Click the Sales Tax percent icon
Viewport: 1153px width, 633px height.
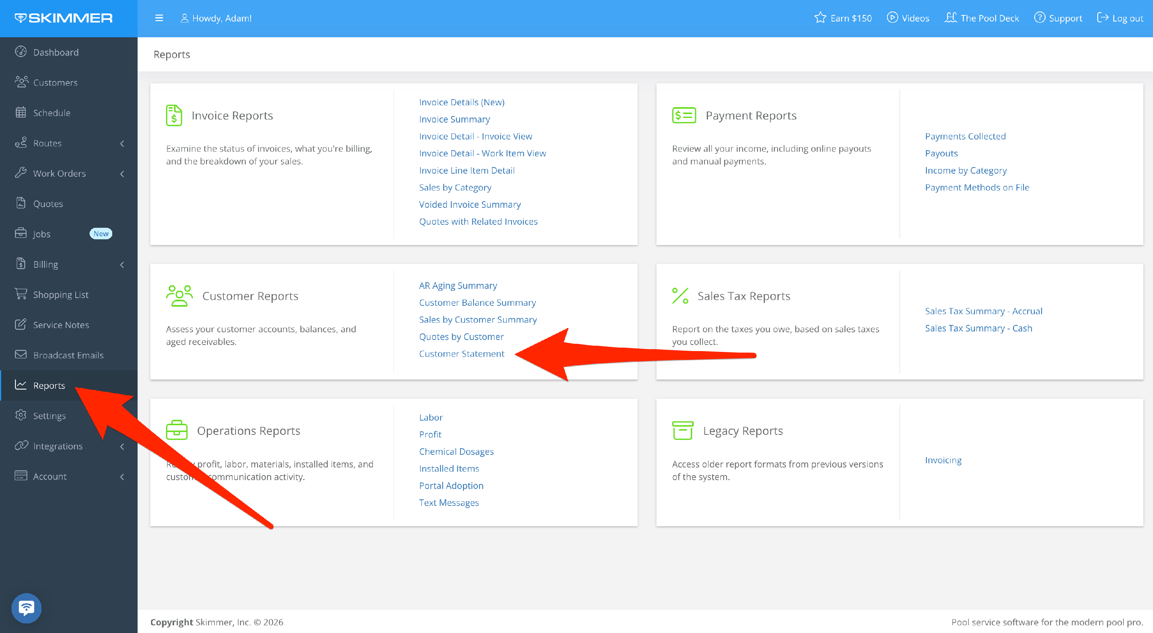tap(680, 296)
